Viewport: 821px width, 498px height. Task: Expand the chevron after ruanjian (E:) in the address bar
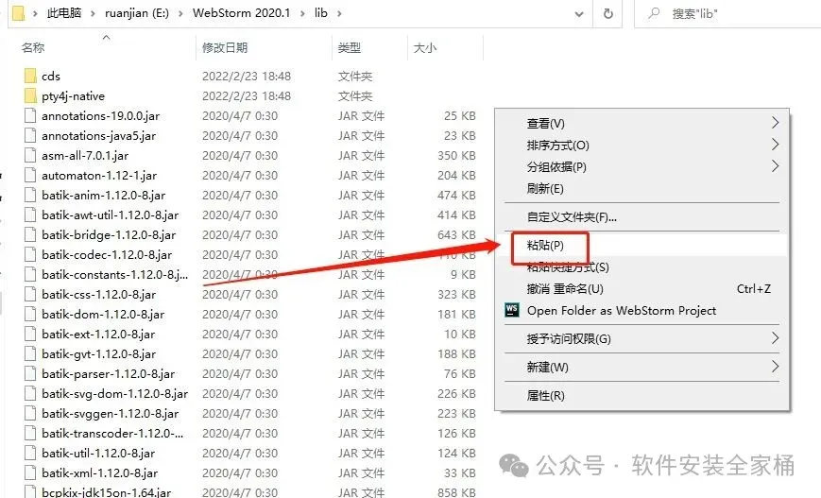tap(180, 13)
